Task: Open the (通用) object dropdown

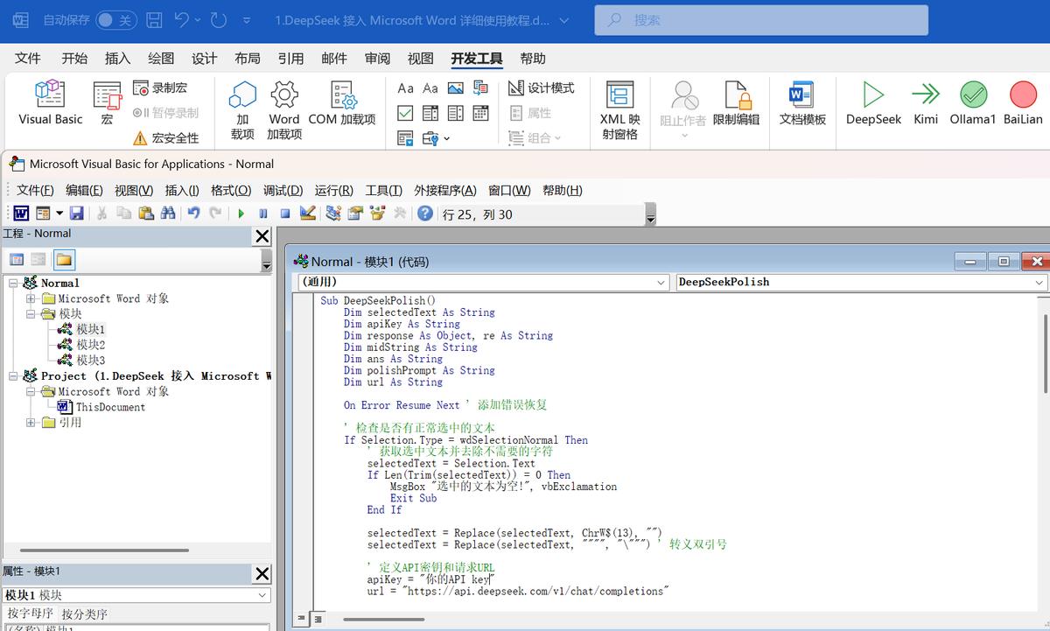Action: 661,283
